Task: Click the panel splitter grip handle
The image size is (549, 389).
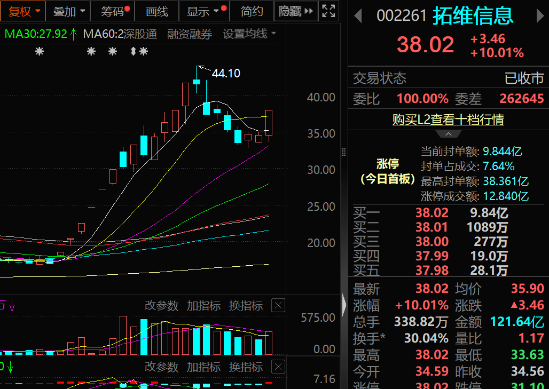Action: pos(344,152)
